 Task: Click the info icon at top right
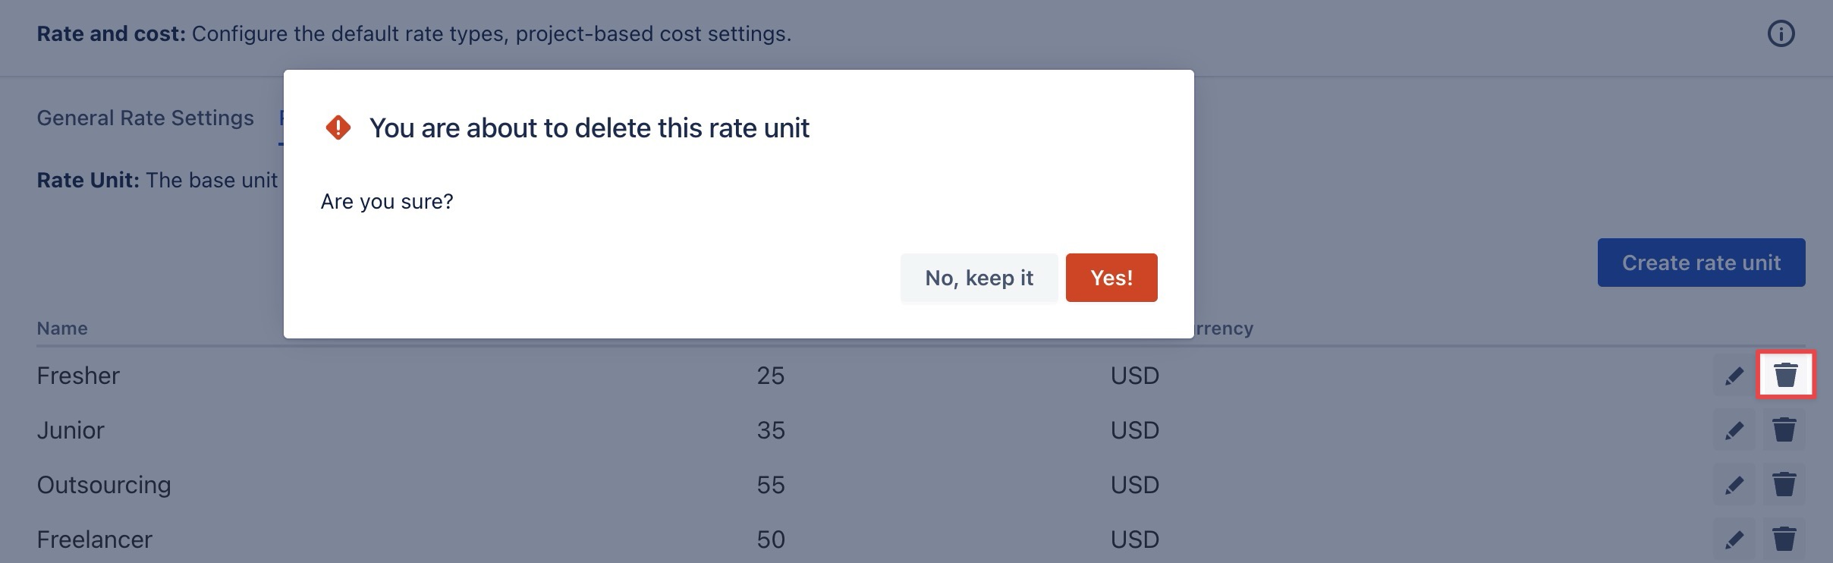(1781, 34)
